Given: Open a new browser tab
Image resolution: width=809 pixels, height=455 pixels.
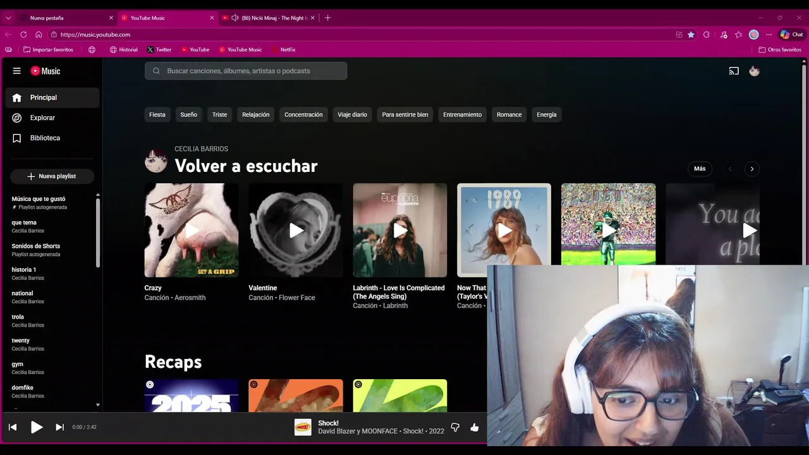Looking at the screenshot, I should (x=327, y=18).
